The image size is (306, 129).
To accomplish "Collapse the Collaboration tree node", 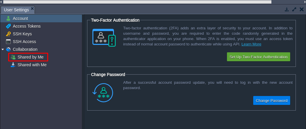I will click(x=3, y=49).
